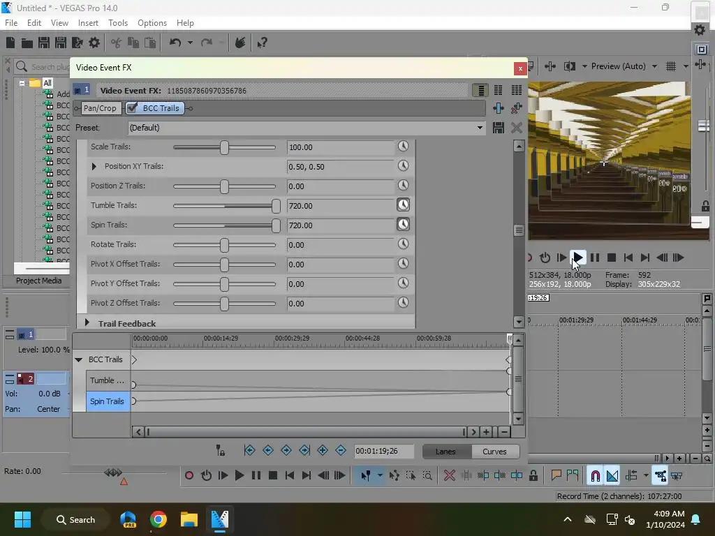Remove the selected plug-in from the chain
Viewport: 715px width, 536px height.
[517, 108]
